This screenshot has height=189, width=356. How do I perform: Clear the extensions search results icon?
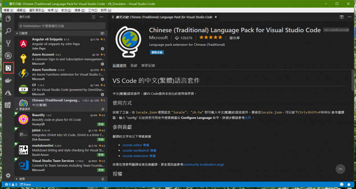93,17
